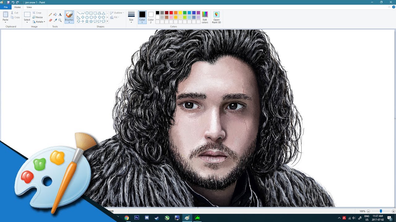Choose the Diamond shape
This screenshot has width=396, height=222.
tap(83, 17)
